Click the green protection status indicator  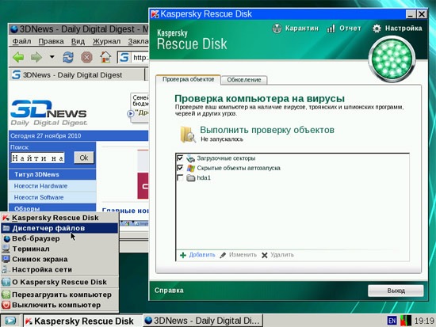[x=392, y=59]
